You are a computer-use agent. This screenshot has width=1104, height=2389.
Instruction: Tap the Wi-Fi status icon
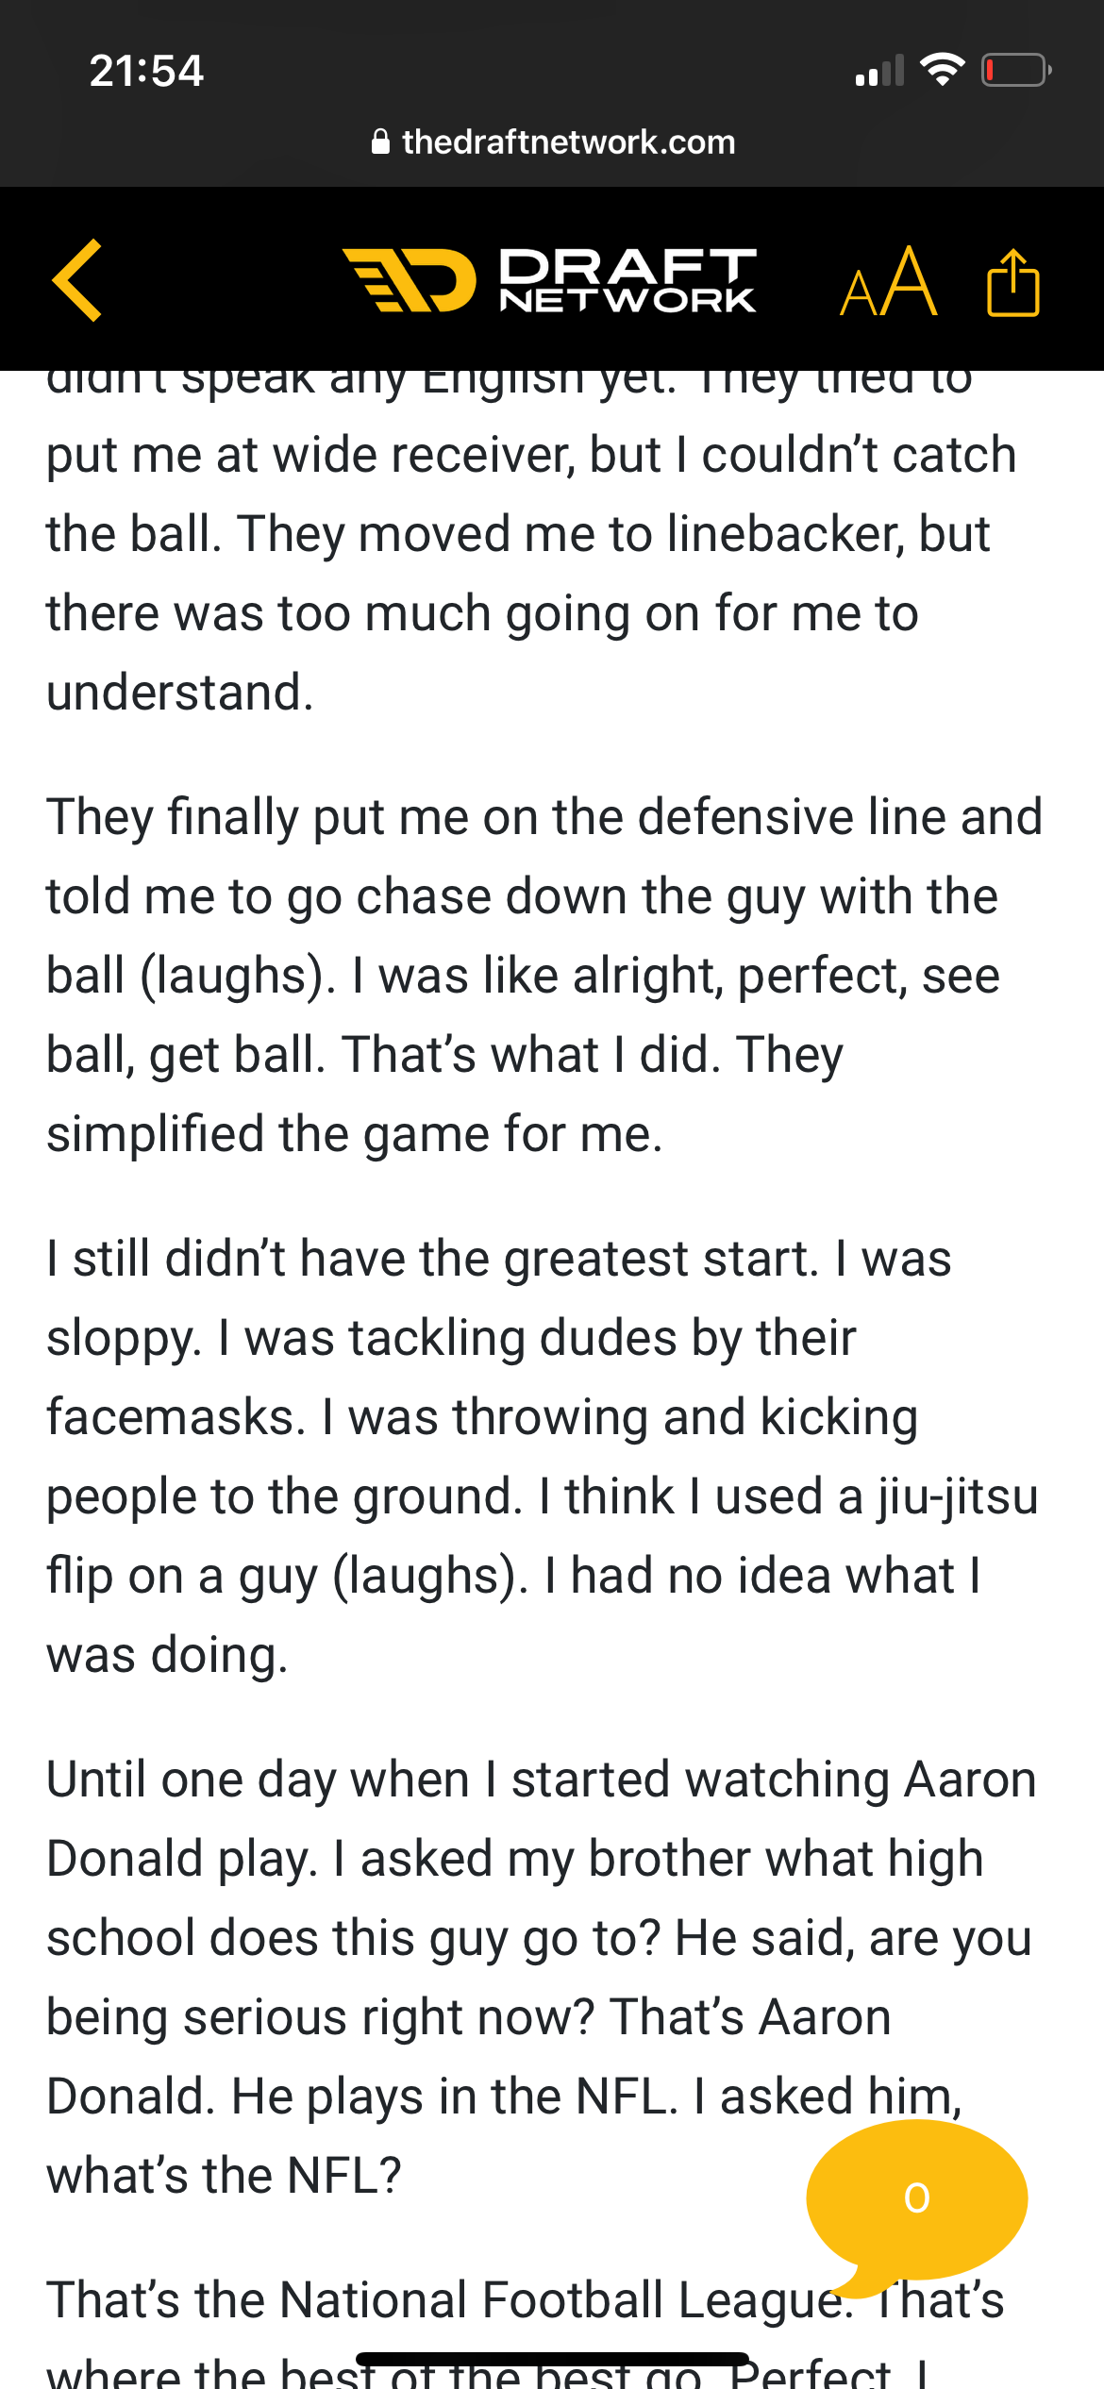click(941, 70)
